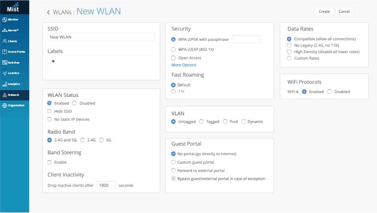Screen dimensions: 377x213
Task: Select the Analytics icon in sidebar
Action: point(4,84)
